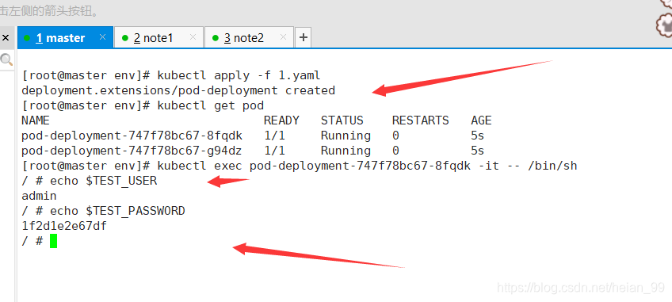Close the note2 tab with its X
Screen dimensions: 672x302
point(283,37)
